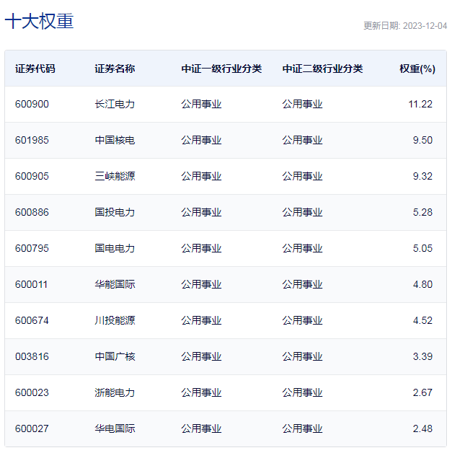This screenshot has width=452, height=453.
Task: Click weight value 4.80
Action: pos(423,285)
